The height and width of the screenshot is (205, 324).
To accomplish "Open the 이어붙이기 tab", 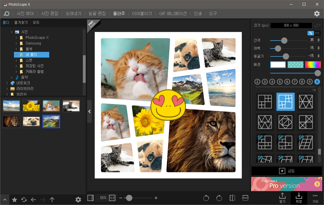I will pyautogui.click(x=142, y=14).
